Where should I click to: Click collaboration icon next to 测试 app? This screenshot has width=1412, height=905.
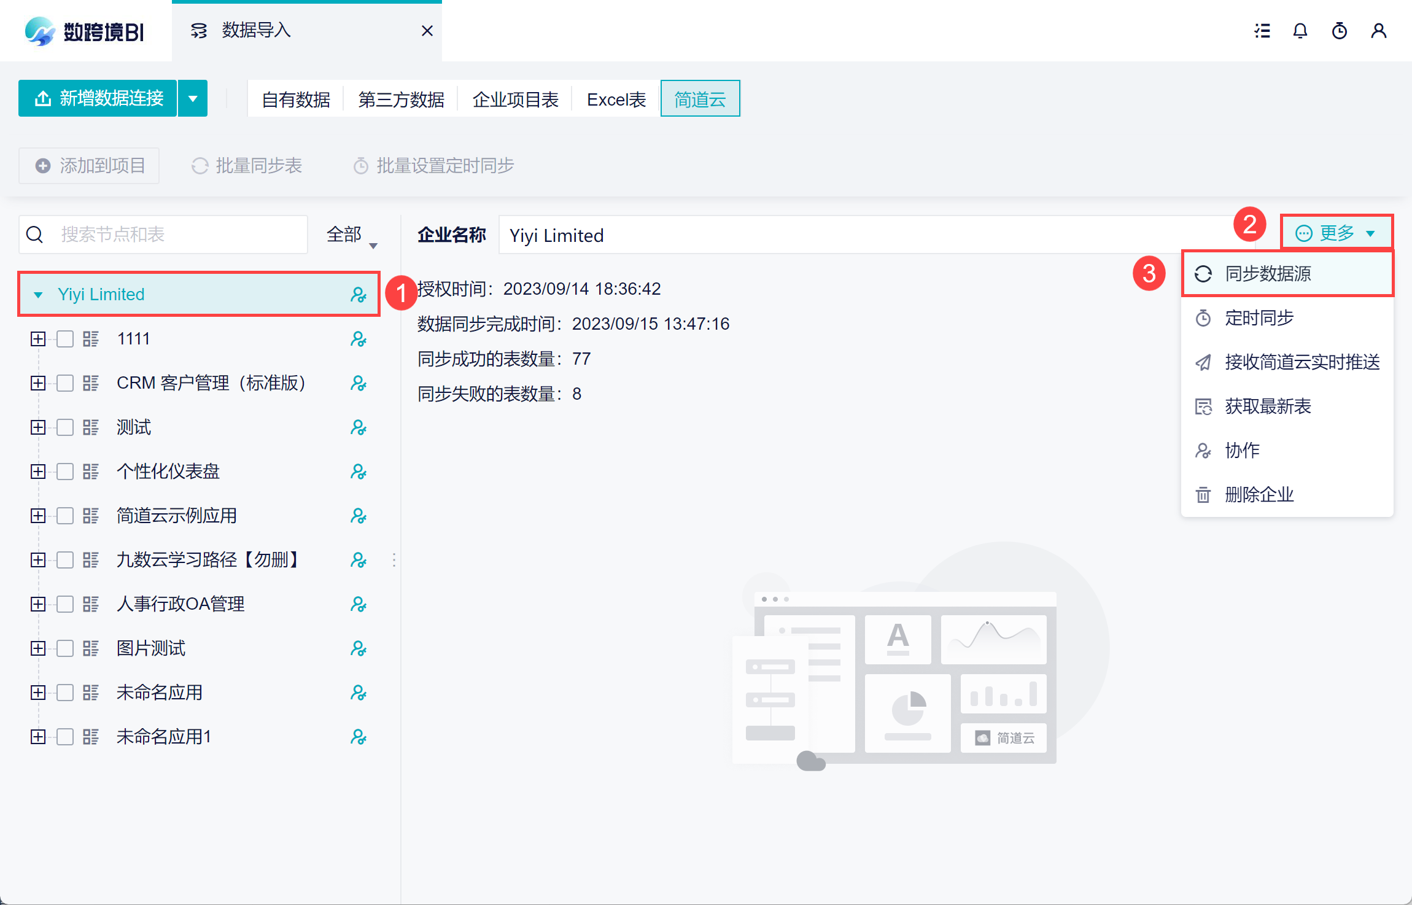click(x=358, y=427)
